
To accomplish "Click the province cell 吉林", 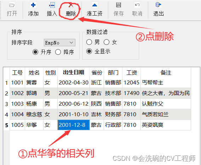I will [97, 114].
